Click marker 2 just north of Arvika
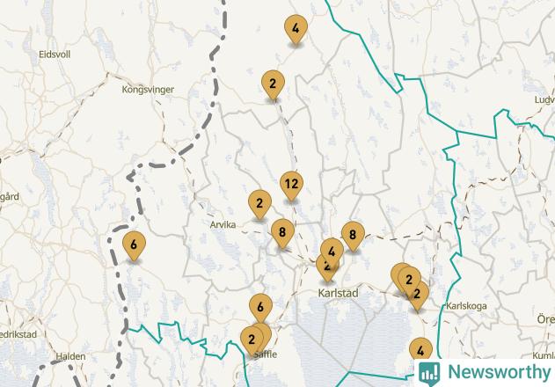This screenshot has width=555, height=387. click(x=259, y=204)
